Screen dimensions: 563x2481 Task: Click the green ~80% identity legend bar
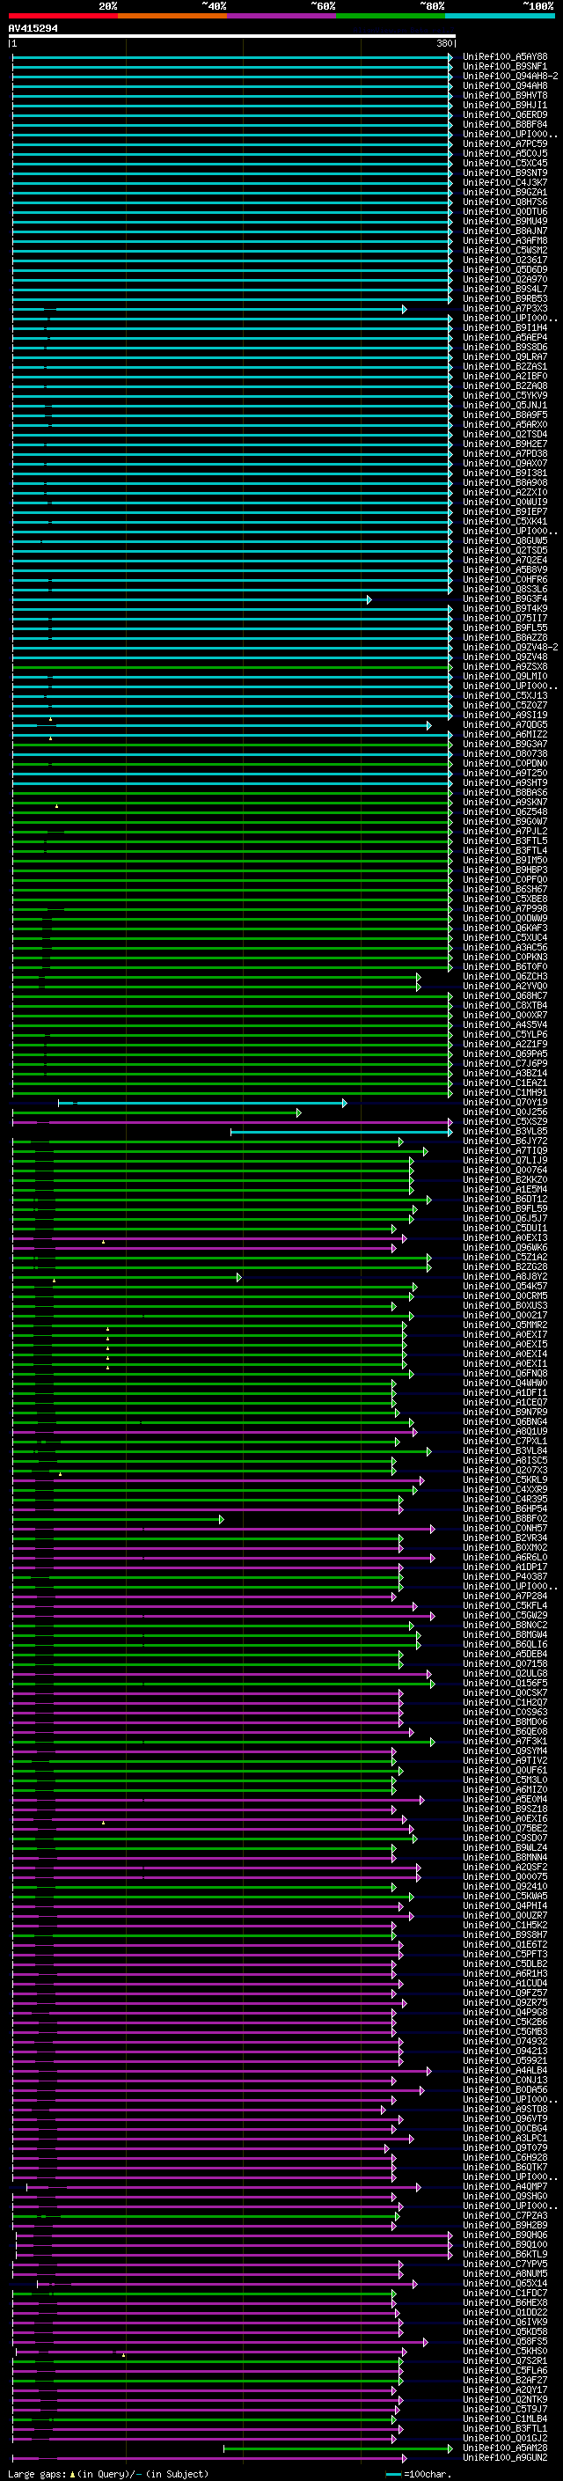point(391,17)
